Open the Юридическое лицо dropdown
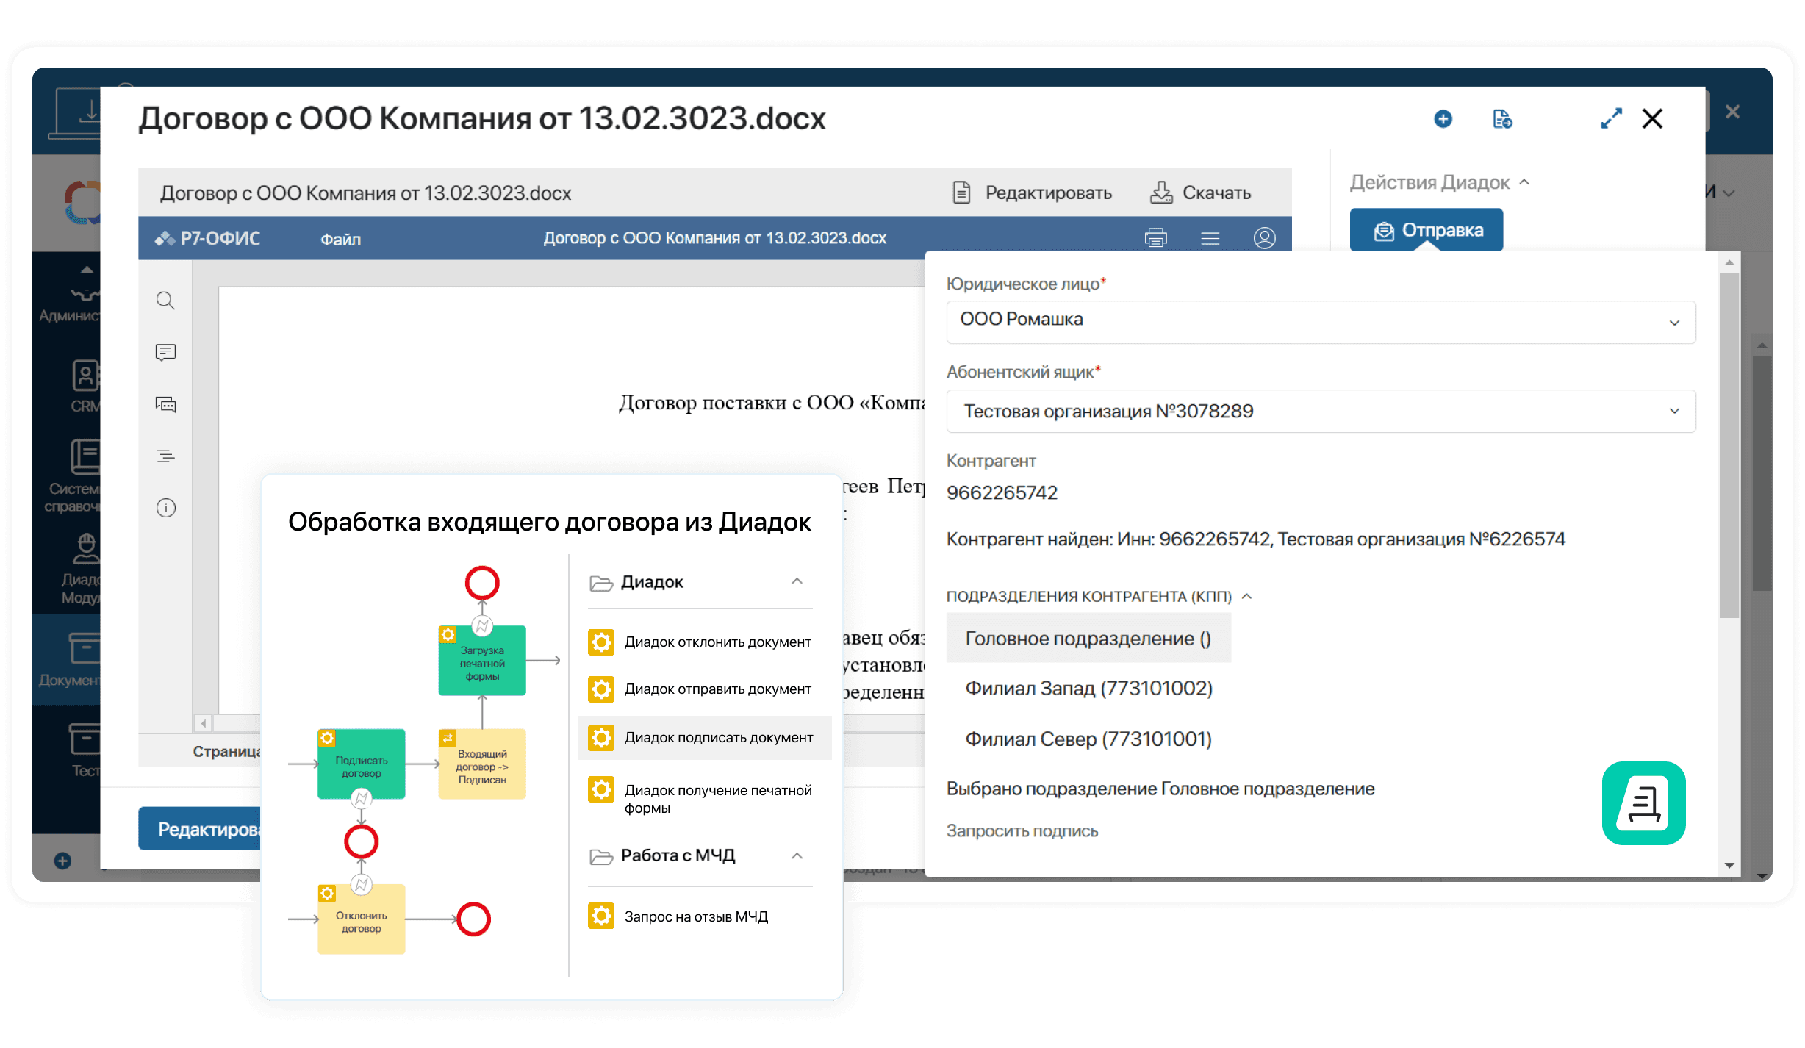 1321,322
